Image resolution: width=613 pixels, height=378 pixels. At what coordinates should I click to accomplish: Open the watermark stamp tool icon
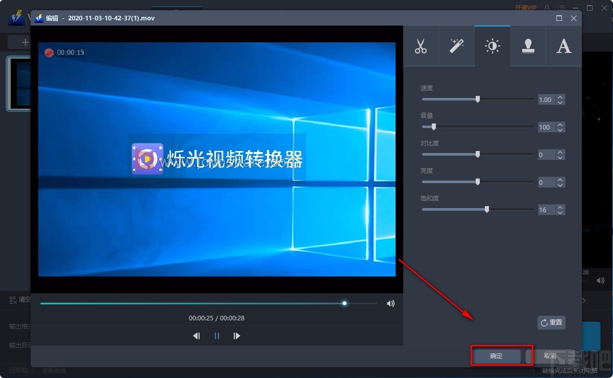click(528, 46)
